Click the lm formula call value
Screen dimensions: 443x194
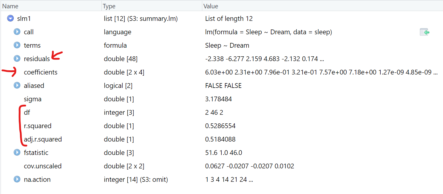pyautogui.click(x=268, y=32)
